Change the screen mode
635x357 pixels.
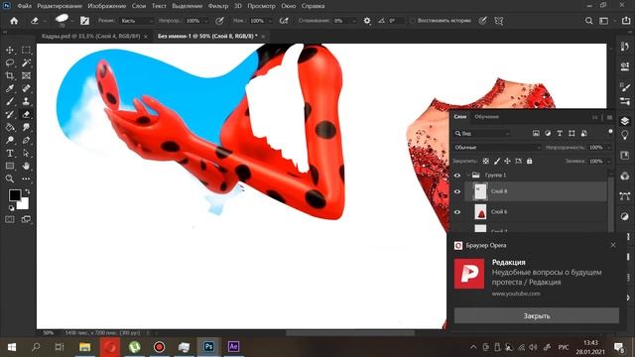(26, 219)
